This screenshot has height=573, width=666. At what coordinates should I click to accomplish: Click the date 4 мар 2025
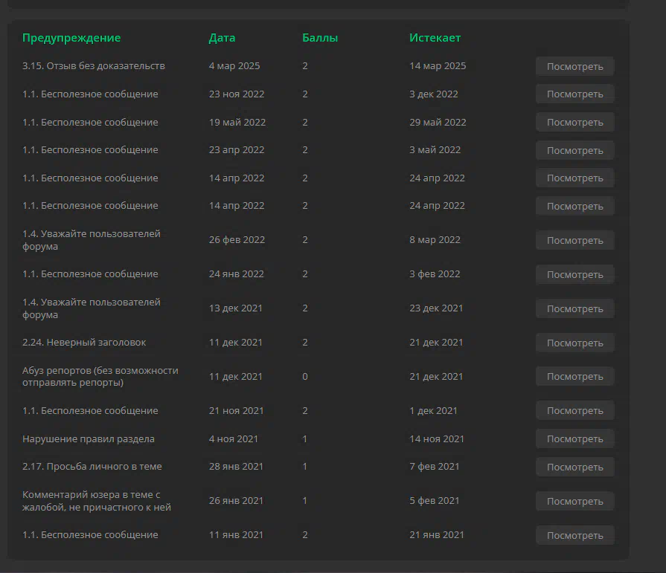234,66
